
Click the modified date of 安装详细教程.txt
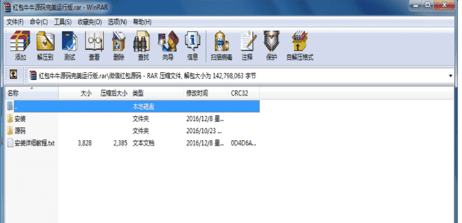205,143
